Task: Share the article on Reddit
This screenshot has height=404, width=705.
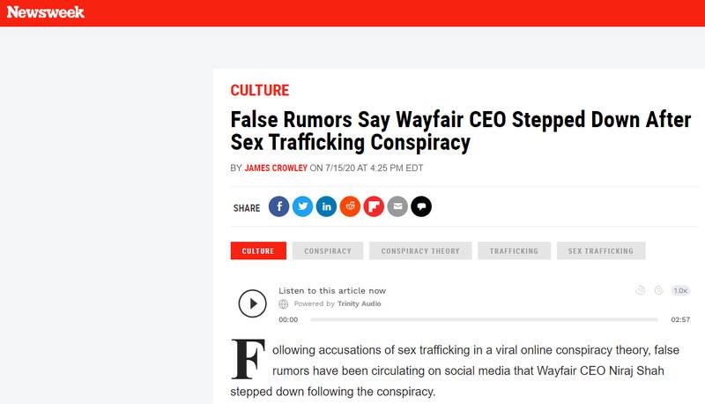Action: point(350,207)
